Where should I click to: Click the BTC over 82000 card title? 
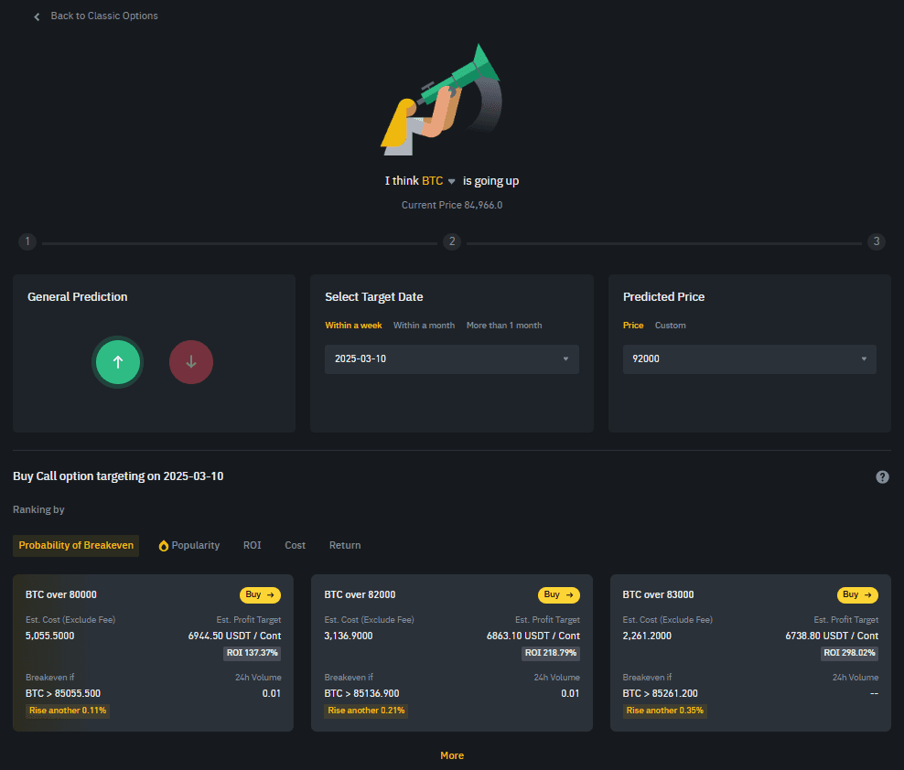click(x=360, y=594)
